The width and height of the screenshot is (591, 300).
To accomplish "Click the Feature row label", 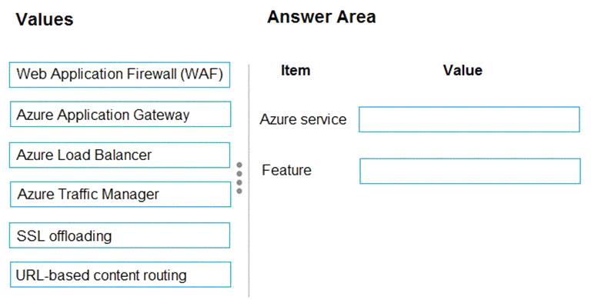I will 286,170.
